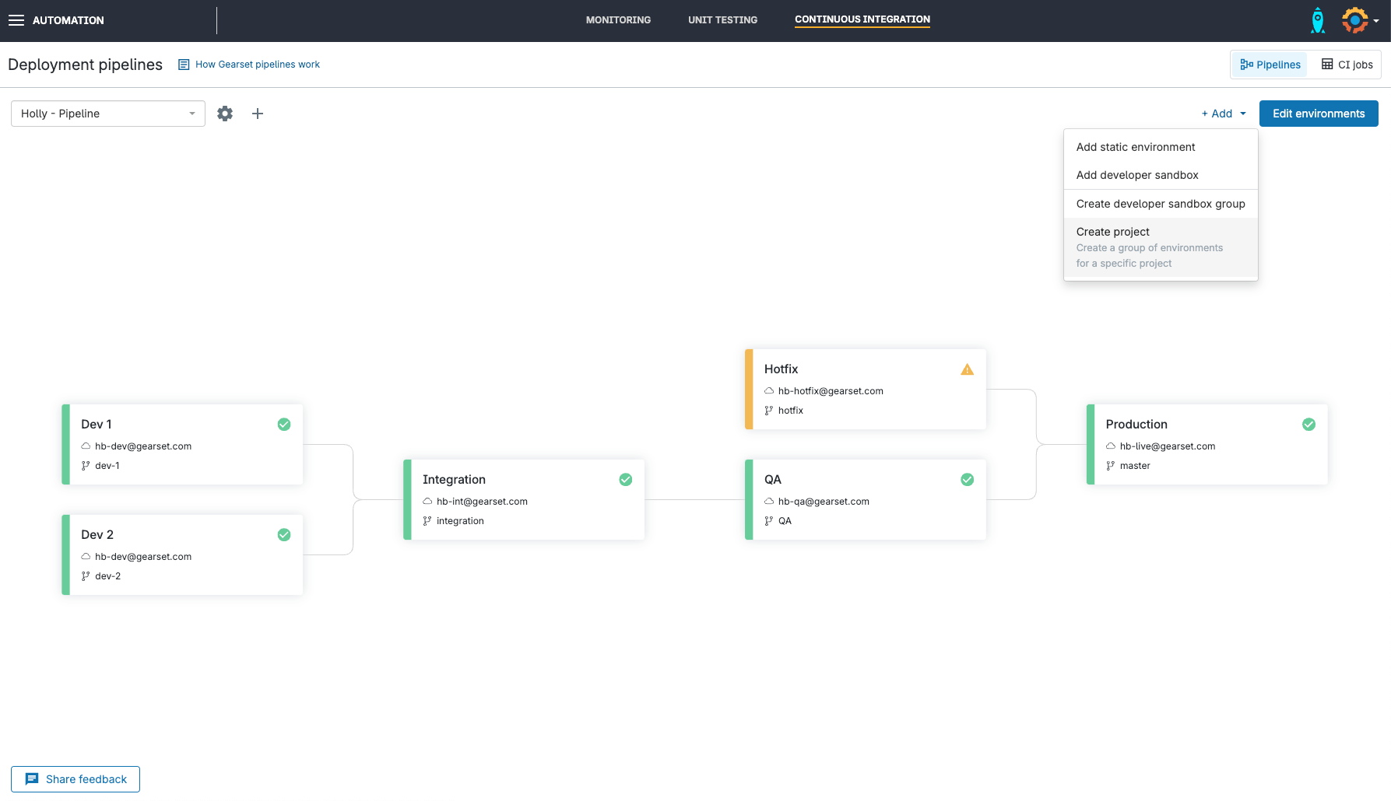Image resolution: width=1391 pixels, height=801 pixels.
Task: Switch to the Pipelines view
Action: tap(1270, 65)
